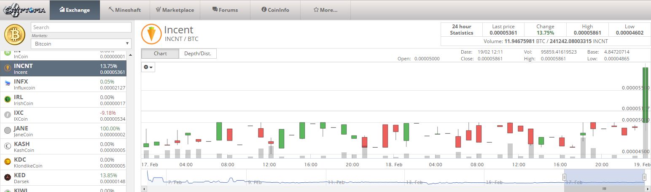Image resolution: width=651 pixels, height=192 pixels.
Task: Click the 24 hour High 0.00005861
Action: point(587,32)
